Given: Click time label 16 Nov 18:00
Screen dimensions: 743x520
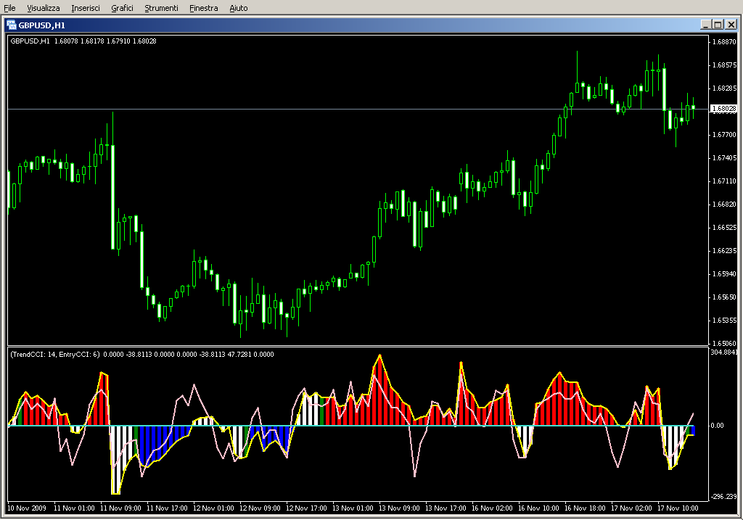Looking at the screenshot, I should pos(585,508).
